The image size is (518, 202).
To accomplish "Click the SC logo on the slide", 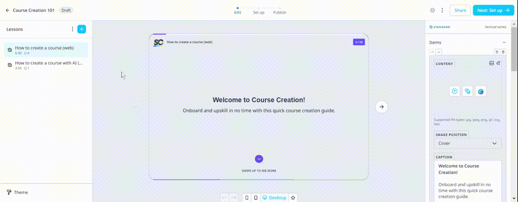I will click(159, 42).
